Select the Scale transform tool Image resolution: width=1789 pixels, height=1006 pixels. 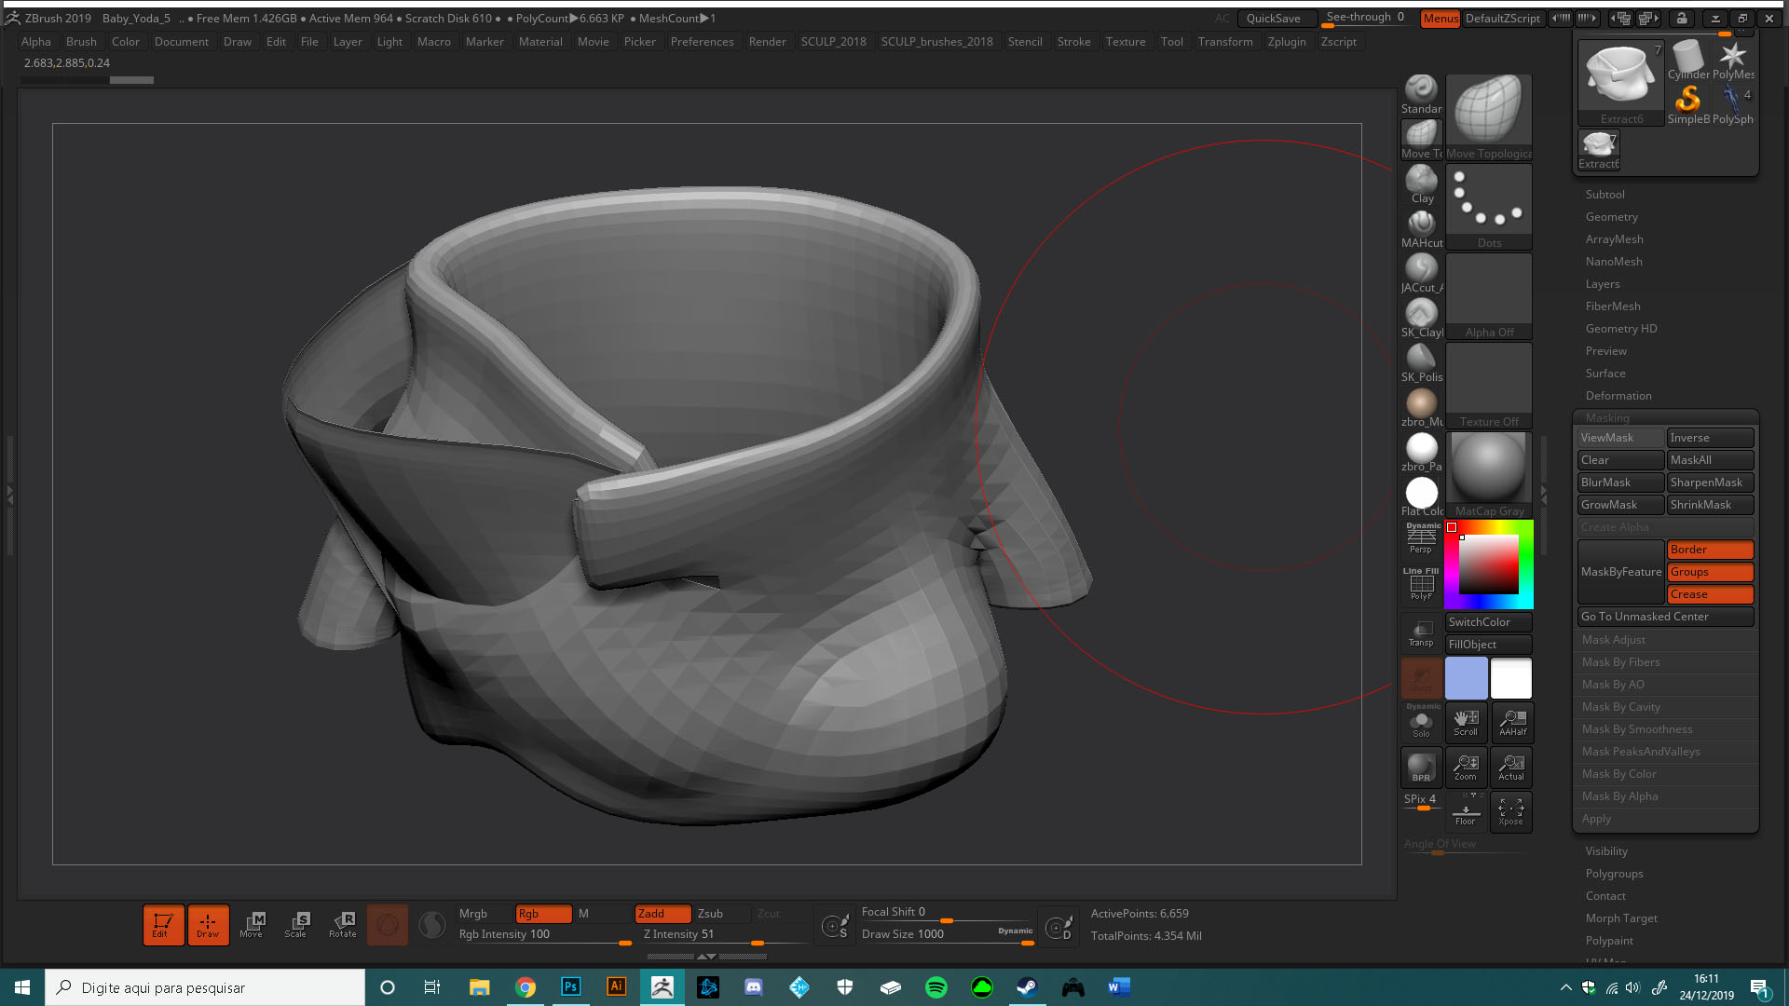click(296, 924)
